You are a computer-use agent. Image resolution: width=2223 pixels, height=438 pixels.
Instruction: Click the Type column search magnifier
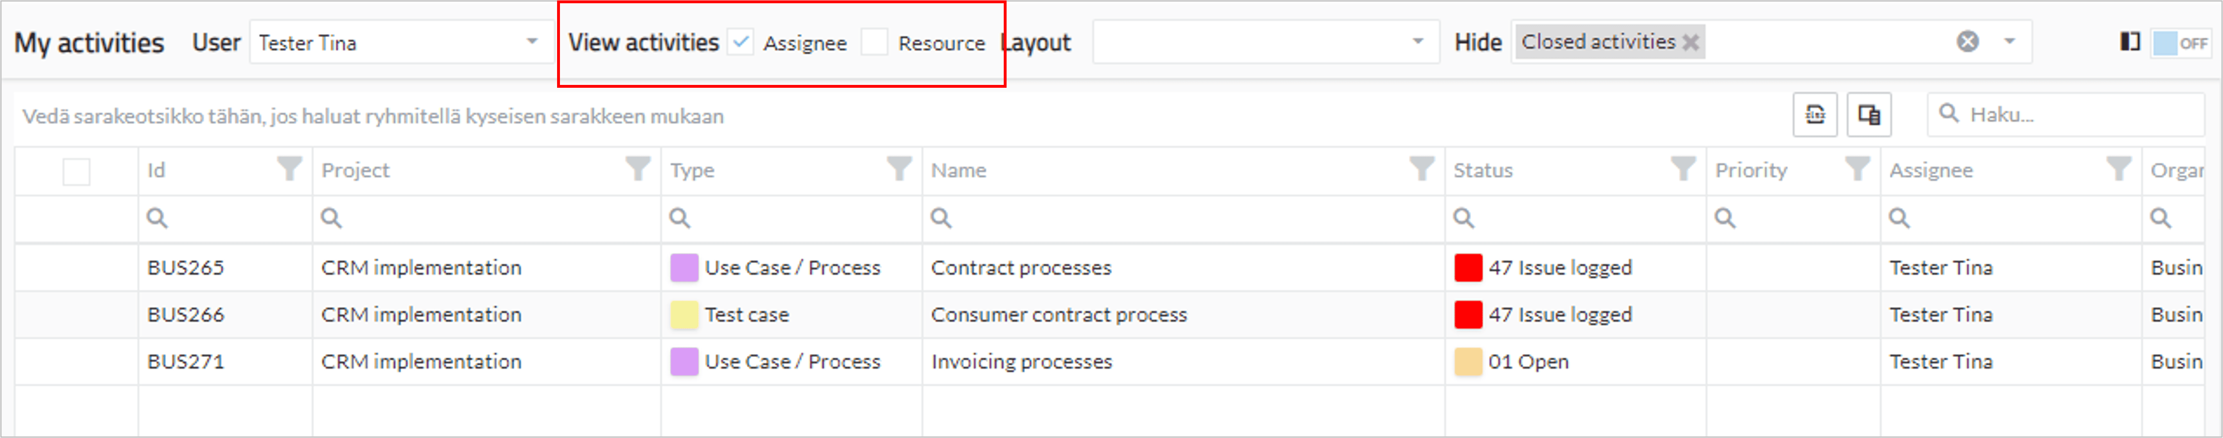pyautogui.click(x=680, y=218)
